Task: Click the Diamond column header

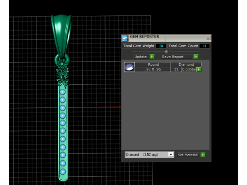Action: (x=186, y=65)
